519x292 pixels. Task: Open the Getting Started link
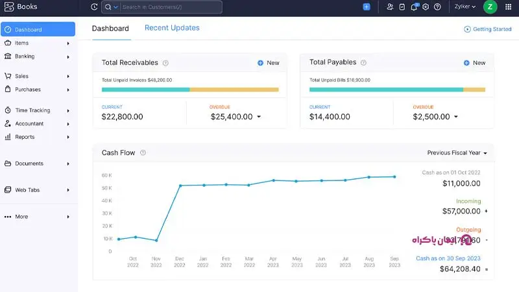pyautogui.click(x=488, y=29)
